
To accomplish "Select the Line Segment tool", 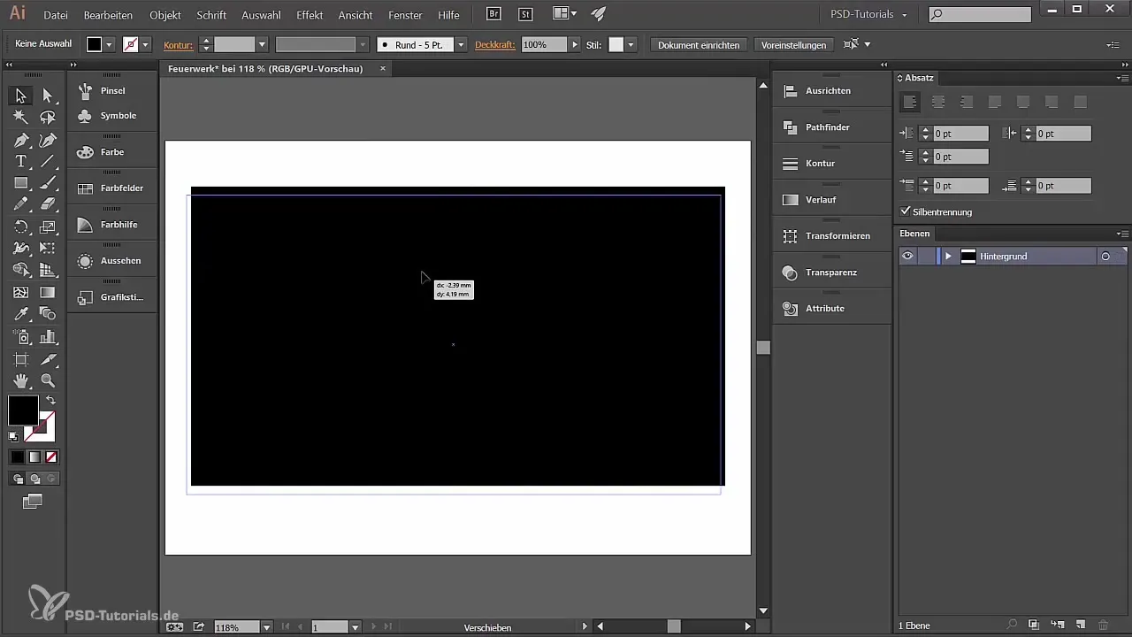I will [48, 161].
